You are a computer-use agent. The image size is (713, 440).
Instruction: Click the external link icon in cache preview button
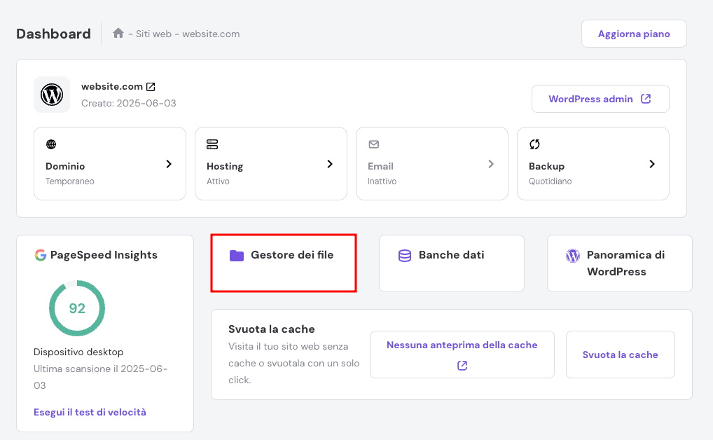pos(462,365)
